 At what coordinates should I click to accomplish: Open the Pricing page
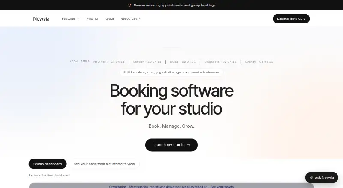pos(92,18)
